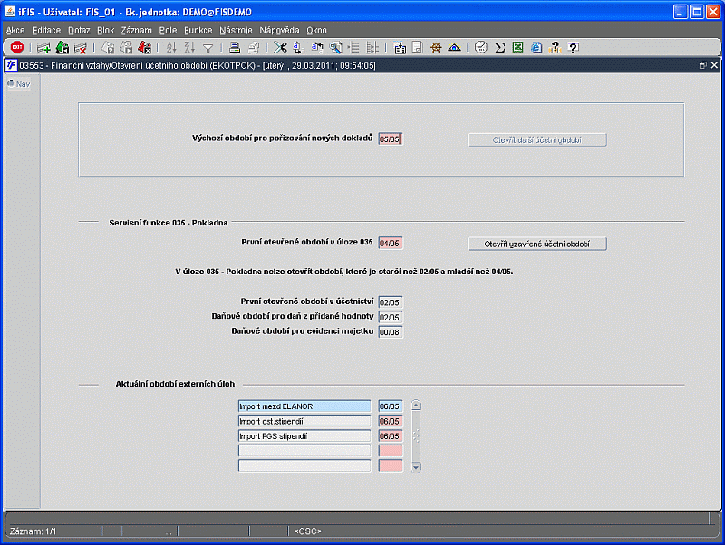Click the round clock icon

[481, 47]
